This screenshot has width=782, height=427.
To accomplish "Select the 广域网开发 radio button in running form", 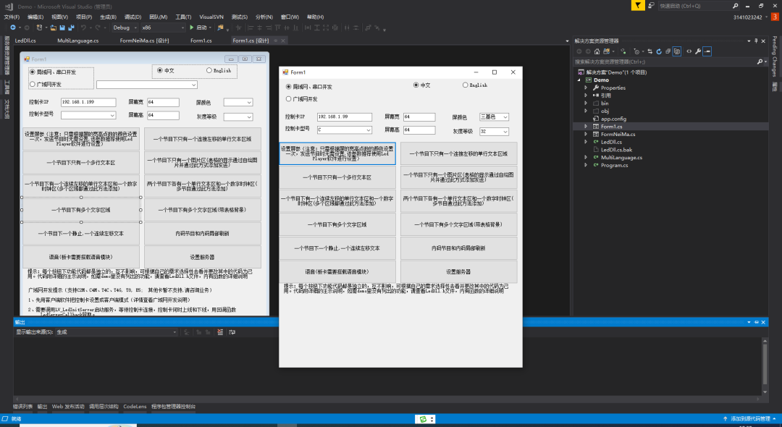I will [290, 98].
